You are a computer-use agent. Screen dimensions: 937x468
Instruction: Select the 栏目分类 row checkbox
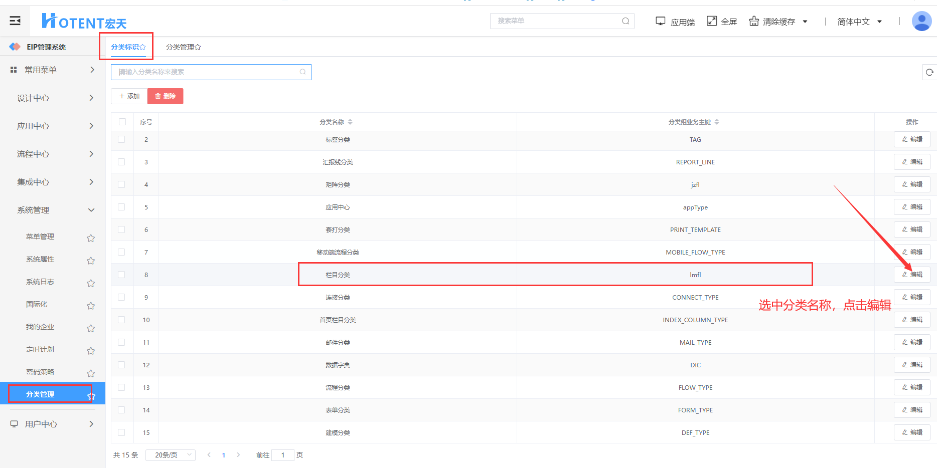click(121, 275)
